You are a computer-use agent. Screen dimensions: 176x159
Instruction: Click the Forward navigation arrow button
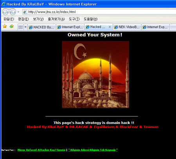coord(13,12)
